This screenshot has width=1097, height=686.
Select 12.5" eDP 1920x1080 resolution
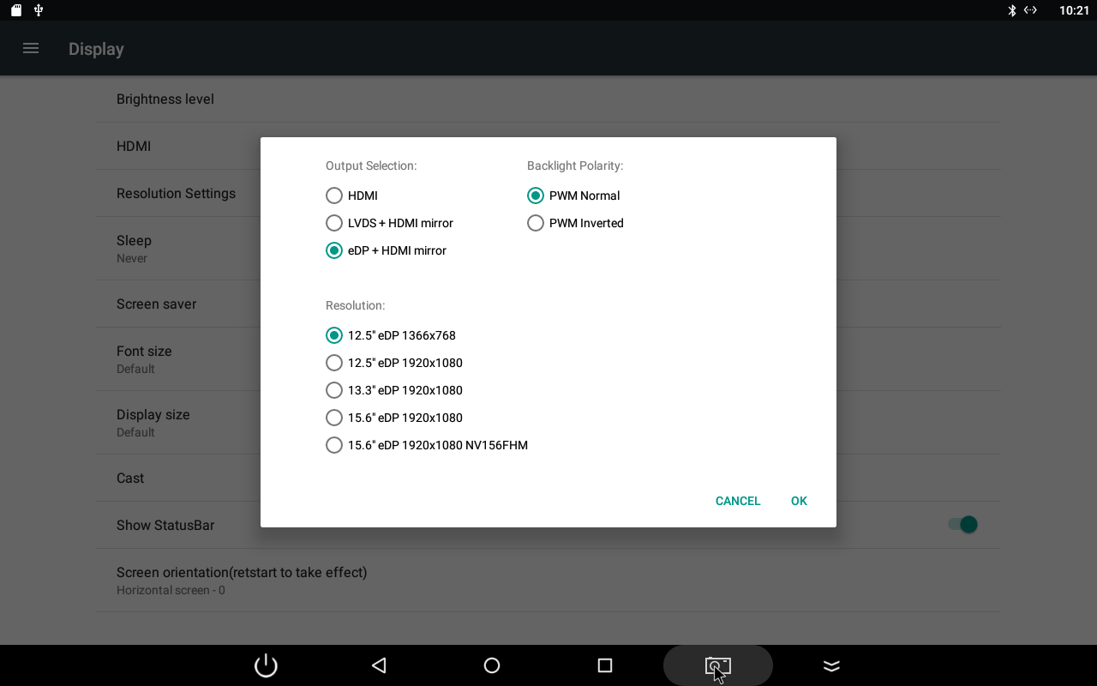click(334, 363)
